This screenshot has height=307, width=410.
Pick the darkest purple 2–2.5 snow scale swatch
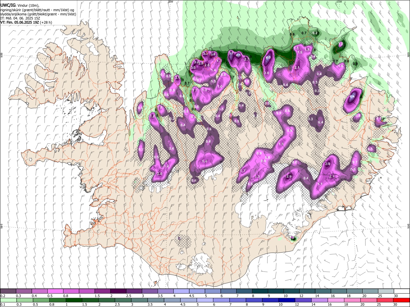[x=118, y=291]
